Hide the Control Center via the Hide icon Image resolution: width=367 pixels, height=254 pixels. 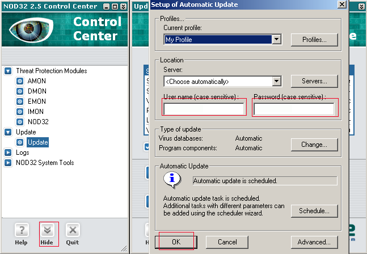pos(48,230)
